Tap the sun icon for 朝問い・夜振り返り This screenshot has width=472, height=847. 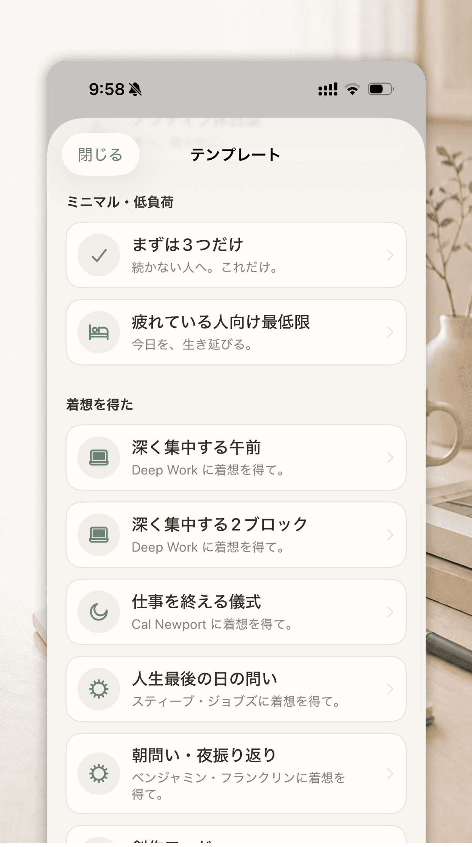point(99,774)
